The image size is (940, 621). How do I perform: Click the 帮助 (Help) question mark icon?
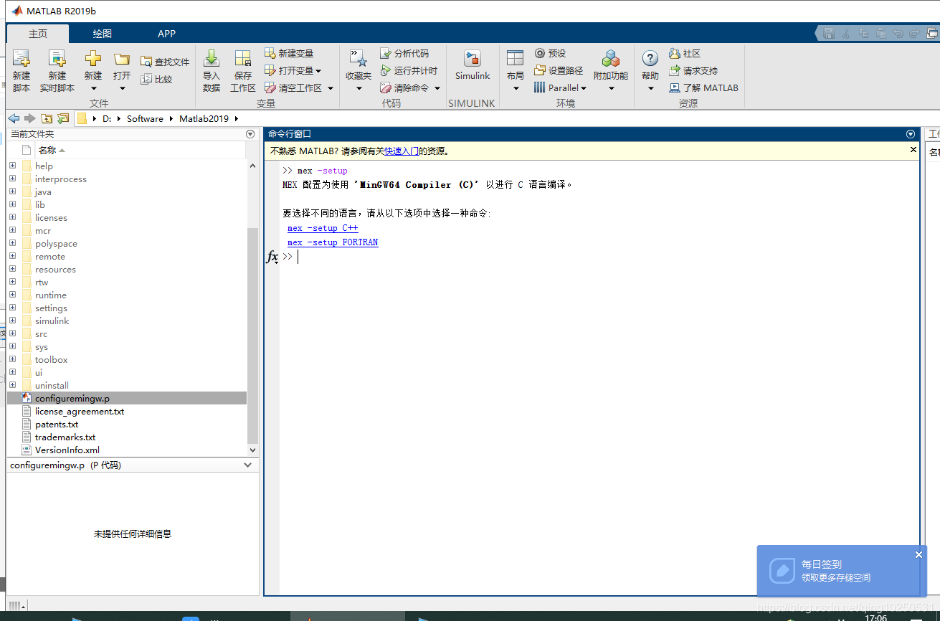click(650, 59)
